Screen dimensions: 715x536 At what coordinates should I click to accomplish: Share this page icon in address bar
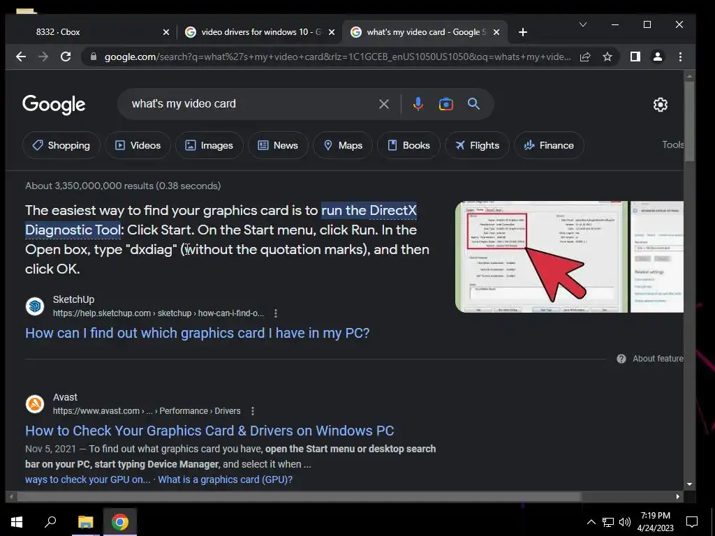click(x=585, y=57)
